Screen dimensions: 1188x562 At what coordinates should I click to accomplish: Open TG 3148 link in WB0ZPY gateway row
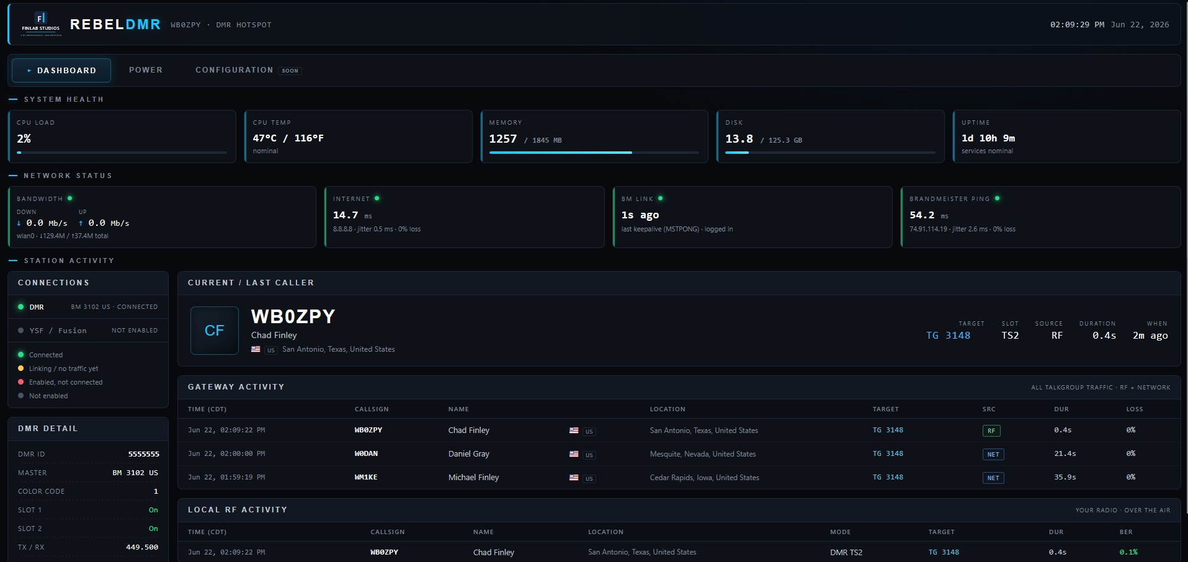[888, 430]
